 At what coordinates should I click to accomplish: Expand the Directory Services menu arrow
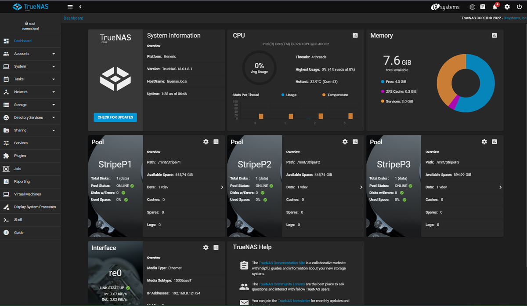coord(54,117)
